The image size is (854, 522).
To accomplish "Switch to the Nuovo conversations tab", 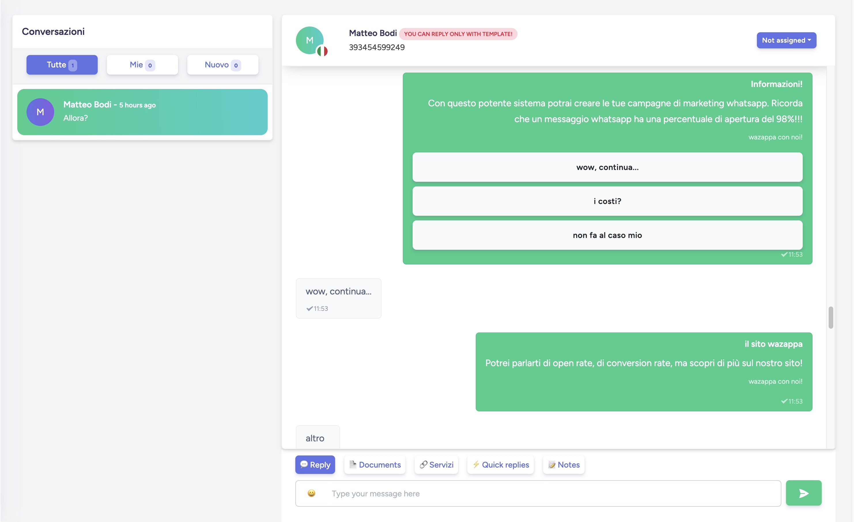I will tap(222, 65).
